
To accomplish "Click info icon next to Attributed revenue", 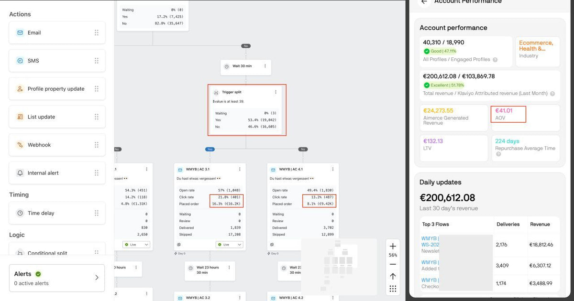I will [x=552, y=94].
